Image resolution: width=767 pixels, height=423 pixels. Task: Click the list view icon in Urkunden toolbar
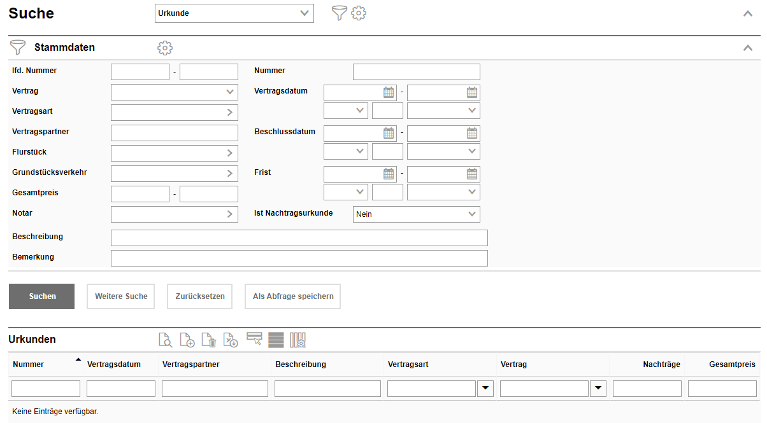pyautogui.click(x=276, y=340)
